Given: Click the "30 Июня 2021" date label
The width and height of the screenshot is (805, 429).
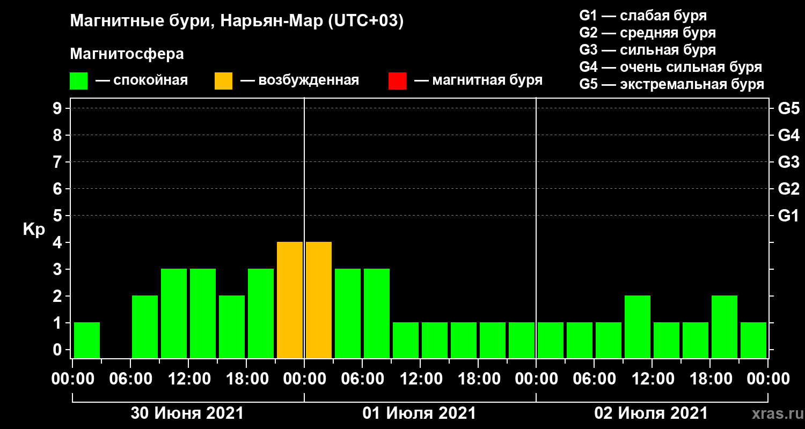Looking at the screenshot, I should [187, 413].
